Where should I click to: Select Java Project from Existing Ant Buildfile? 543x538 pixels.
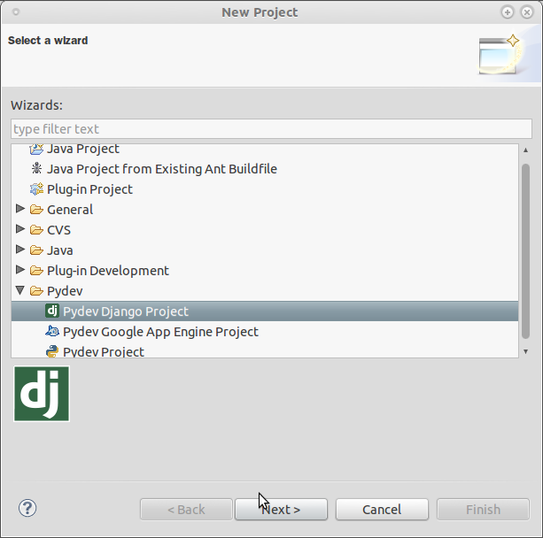click(x=162, y=169)
